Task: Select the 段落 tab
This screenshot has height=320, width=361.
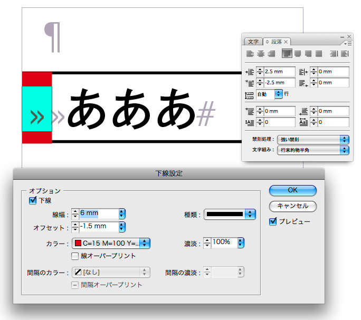Action: (276, 42)
